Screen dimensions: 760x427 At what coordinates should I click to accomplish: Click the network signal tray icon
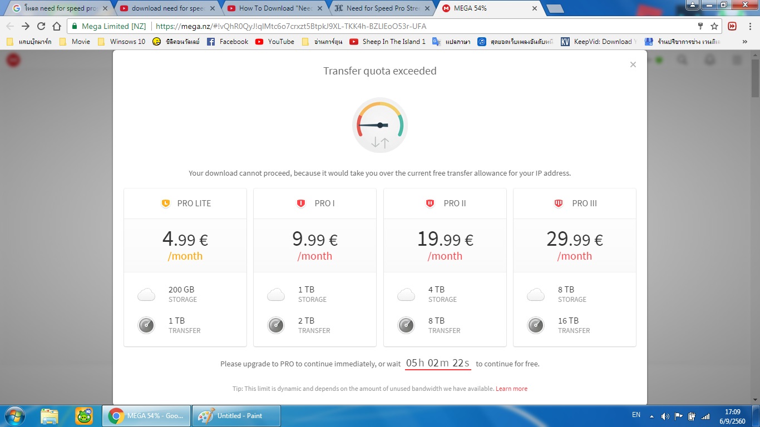tap(705, 416)
